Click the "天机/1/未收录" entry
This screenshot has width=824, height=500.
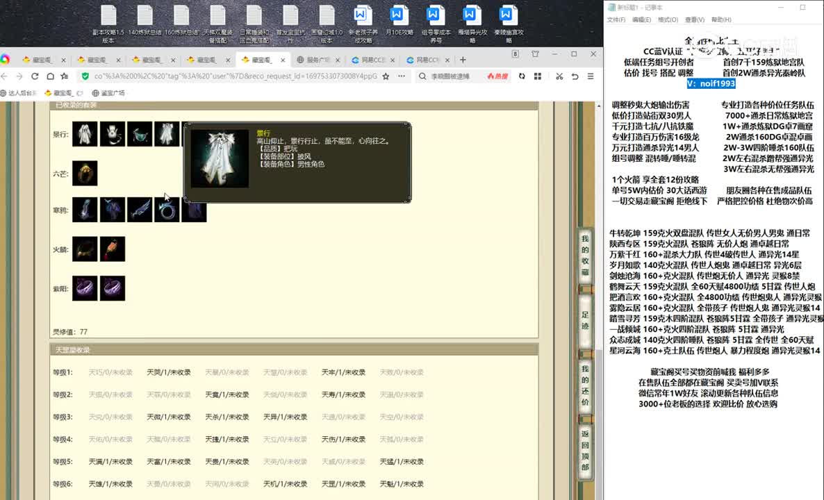286,484
